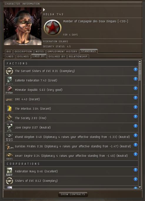Click the Federation Navy corporation logo
Viewport: 145px width, 201px height.
(9, 172)
